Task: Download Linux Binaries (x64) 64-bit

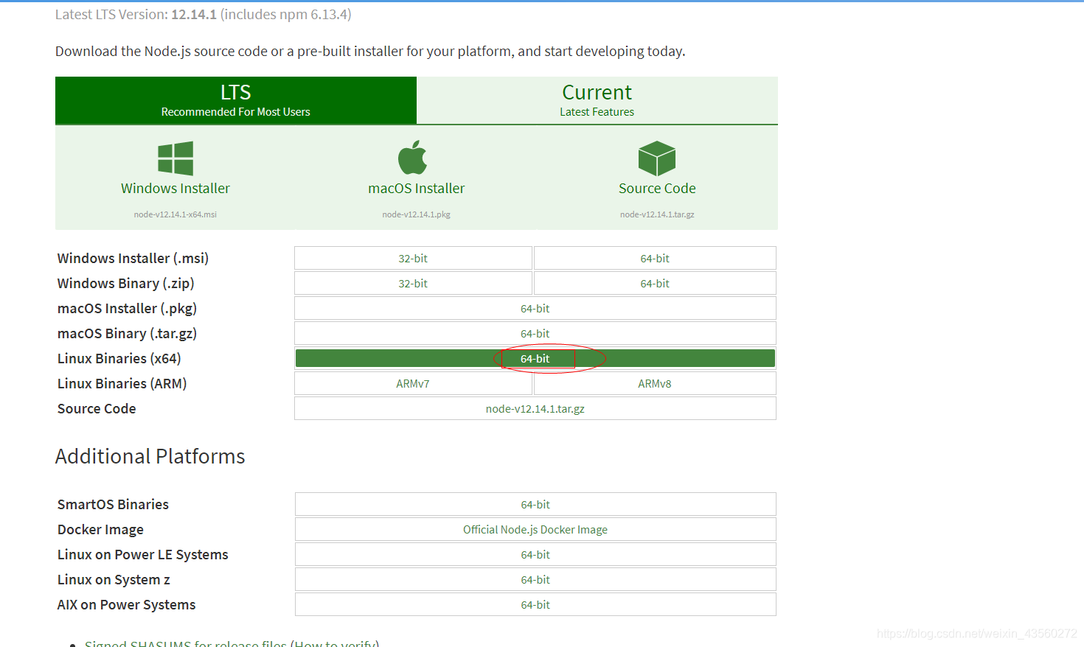Action: [x=535, y=359]
